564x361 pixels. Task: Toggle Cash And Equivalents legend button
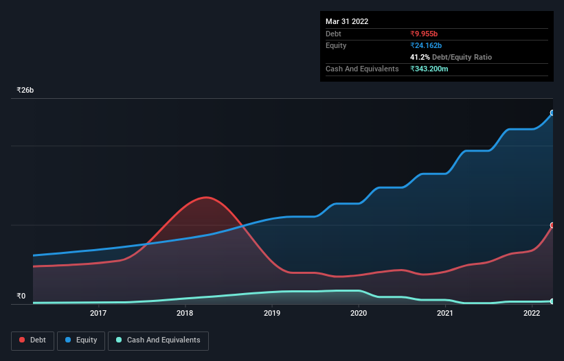click(x=158, y=340)
